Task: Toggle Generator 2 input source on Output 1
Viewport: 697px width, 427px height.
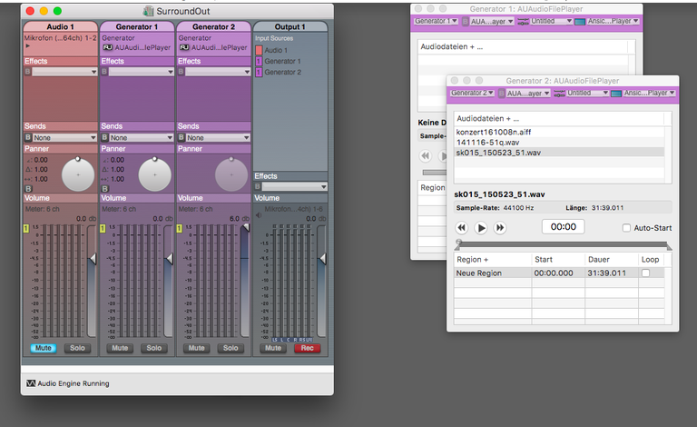Action: [x=259, y=72]
